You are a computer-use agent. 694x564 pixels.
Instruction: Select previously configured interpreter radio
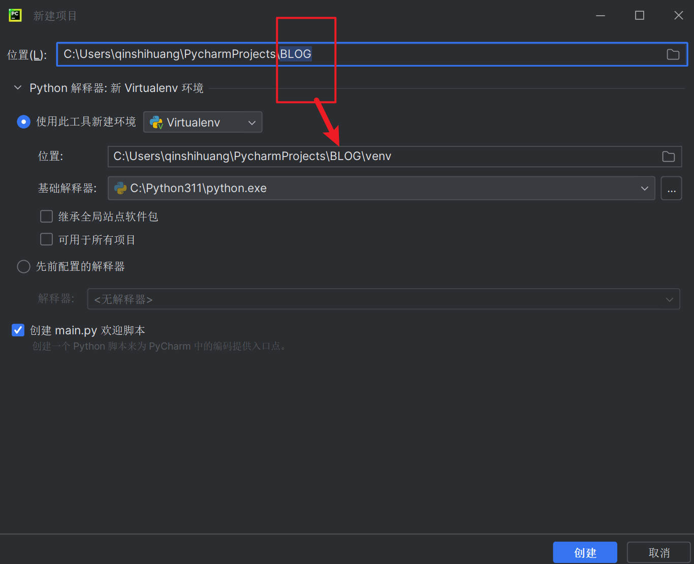(x=23, y=266)
